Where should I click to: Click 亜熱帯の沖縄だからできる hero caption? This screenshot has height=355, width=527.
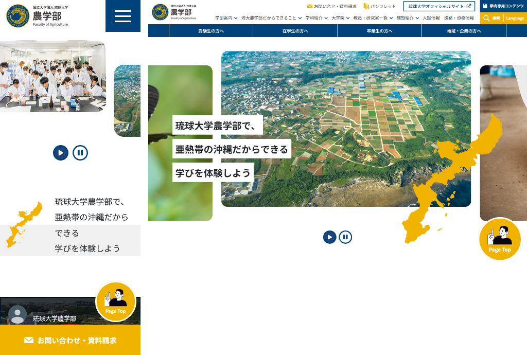click(x=232, y=149)
